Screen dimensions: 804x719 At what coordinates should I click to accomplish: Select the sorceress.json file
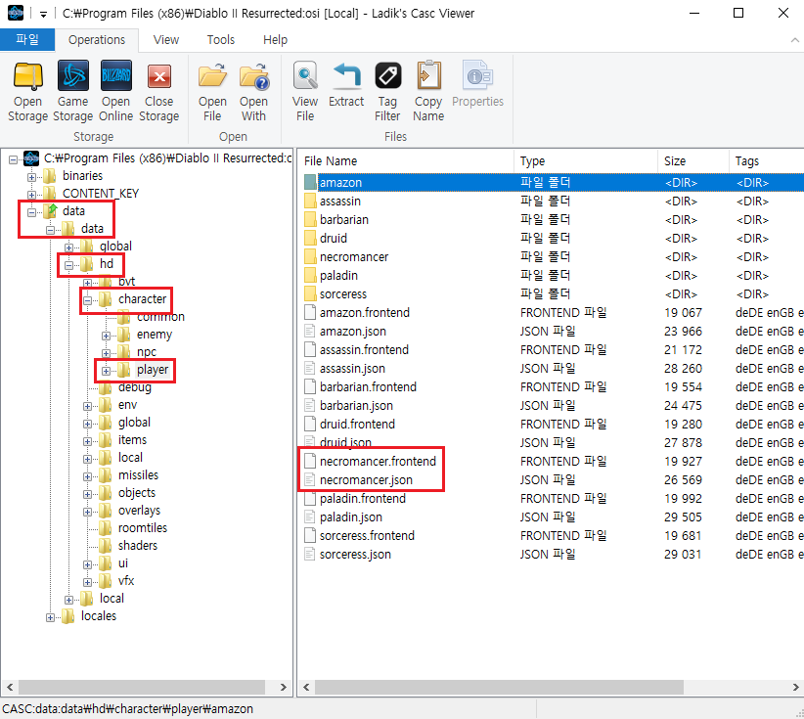click(x=355, y=555)
